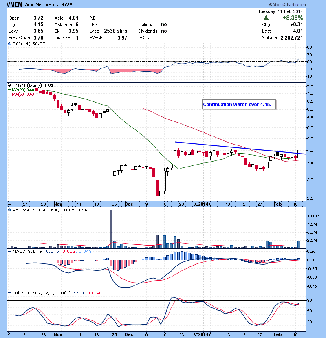Click the VMEM (Daily) candlestick icon
The image size is (326, 338).
point(9,86)
